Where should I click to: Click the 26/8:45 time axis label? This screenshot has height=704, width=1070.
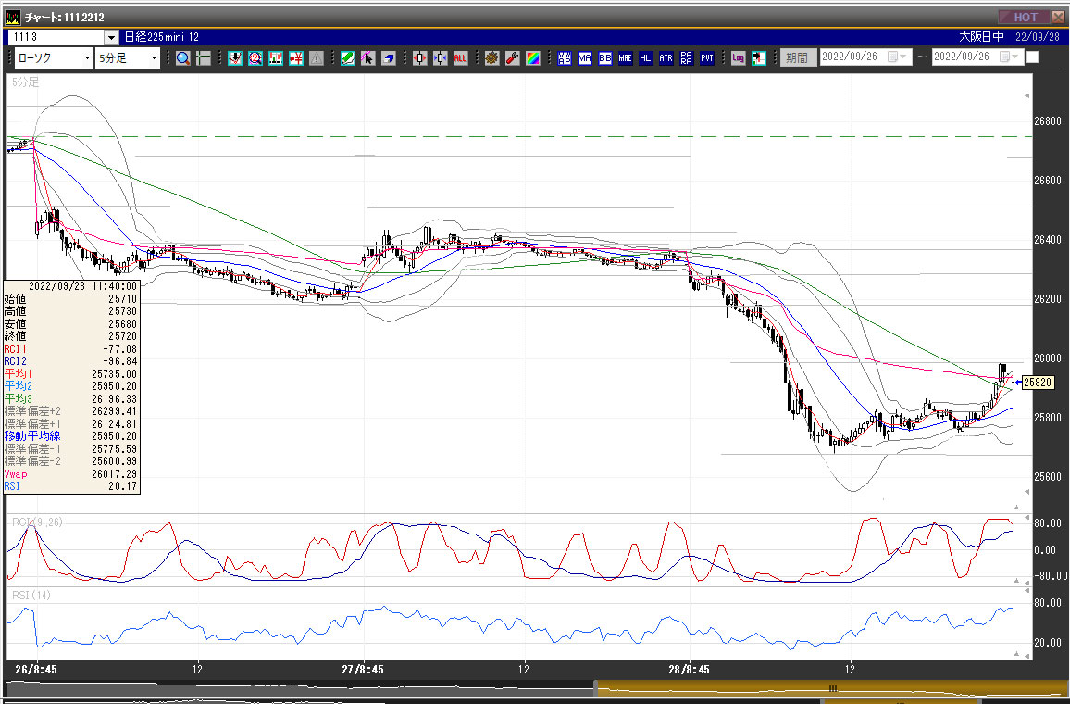tap(35, 670)
